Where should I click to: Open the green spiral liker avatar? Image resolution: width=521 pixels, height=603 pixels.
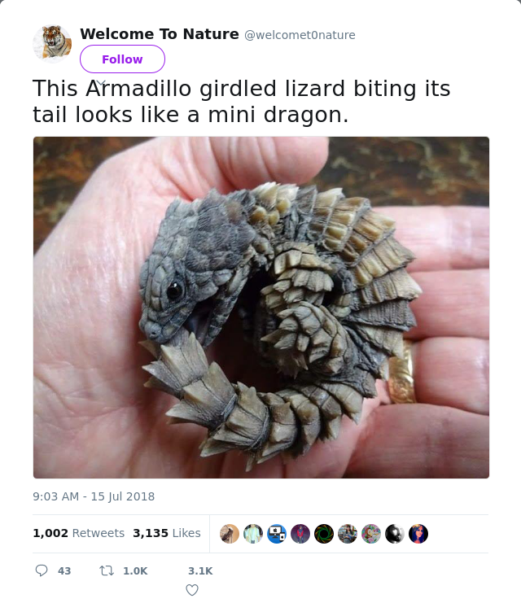[x=324, y=534]
